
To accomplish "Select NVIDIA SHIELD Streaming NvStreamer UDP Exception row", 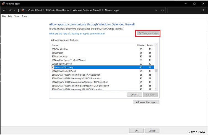I will [103, 86].
